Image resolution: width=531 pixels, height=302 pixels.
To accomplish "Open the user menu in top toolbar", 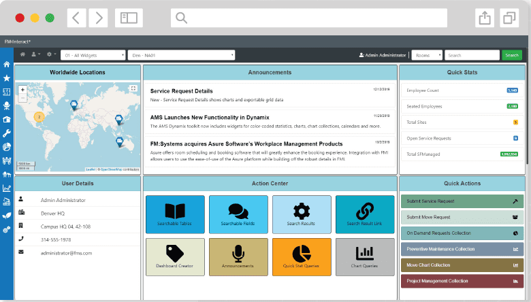I will [x=36, y=54].
